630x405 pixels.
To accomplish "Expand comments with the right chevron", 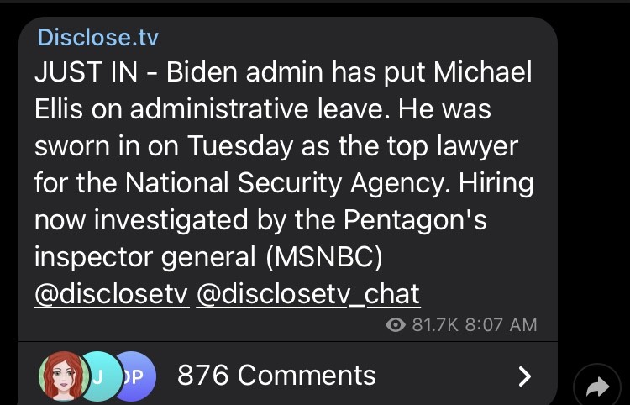I will point(525,376).
